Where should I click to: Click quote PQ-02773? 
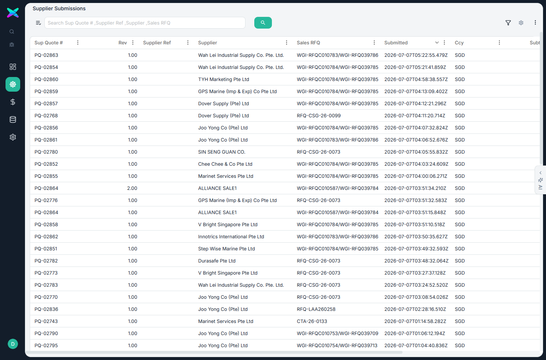[46, 273]
